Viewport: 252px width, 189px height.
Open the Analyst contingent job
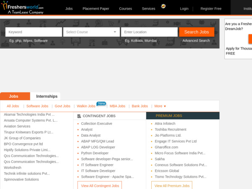[87, 129]
